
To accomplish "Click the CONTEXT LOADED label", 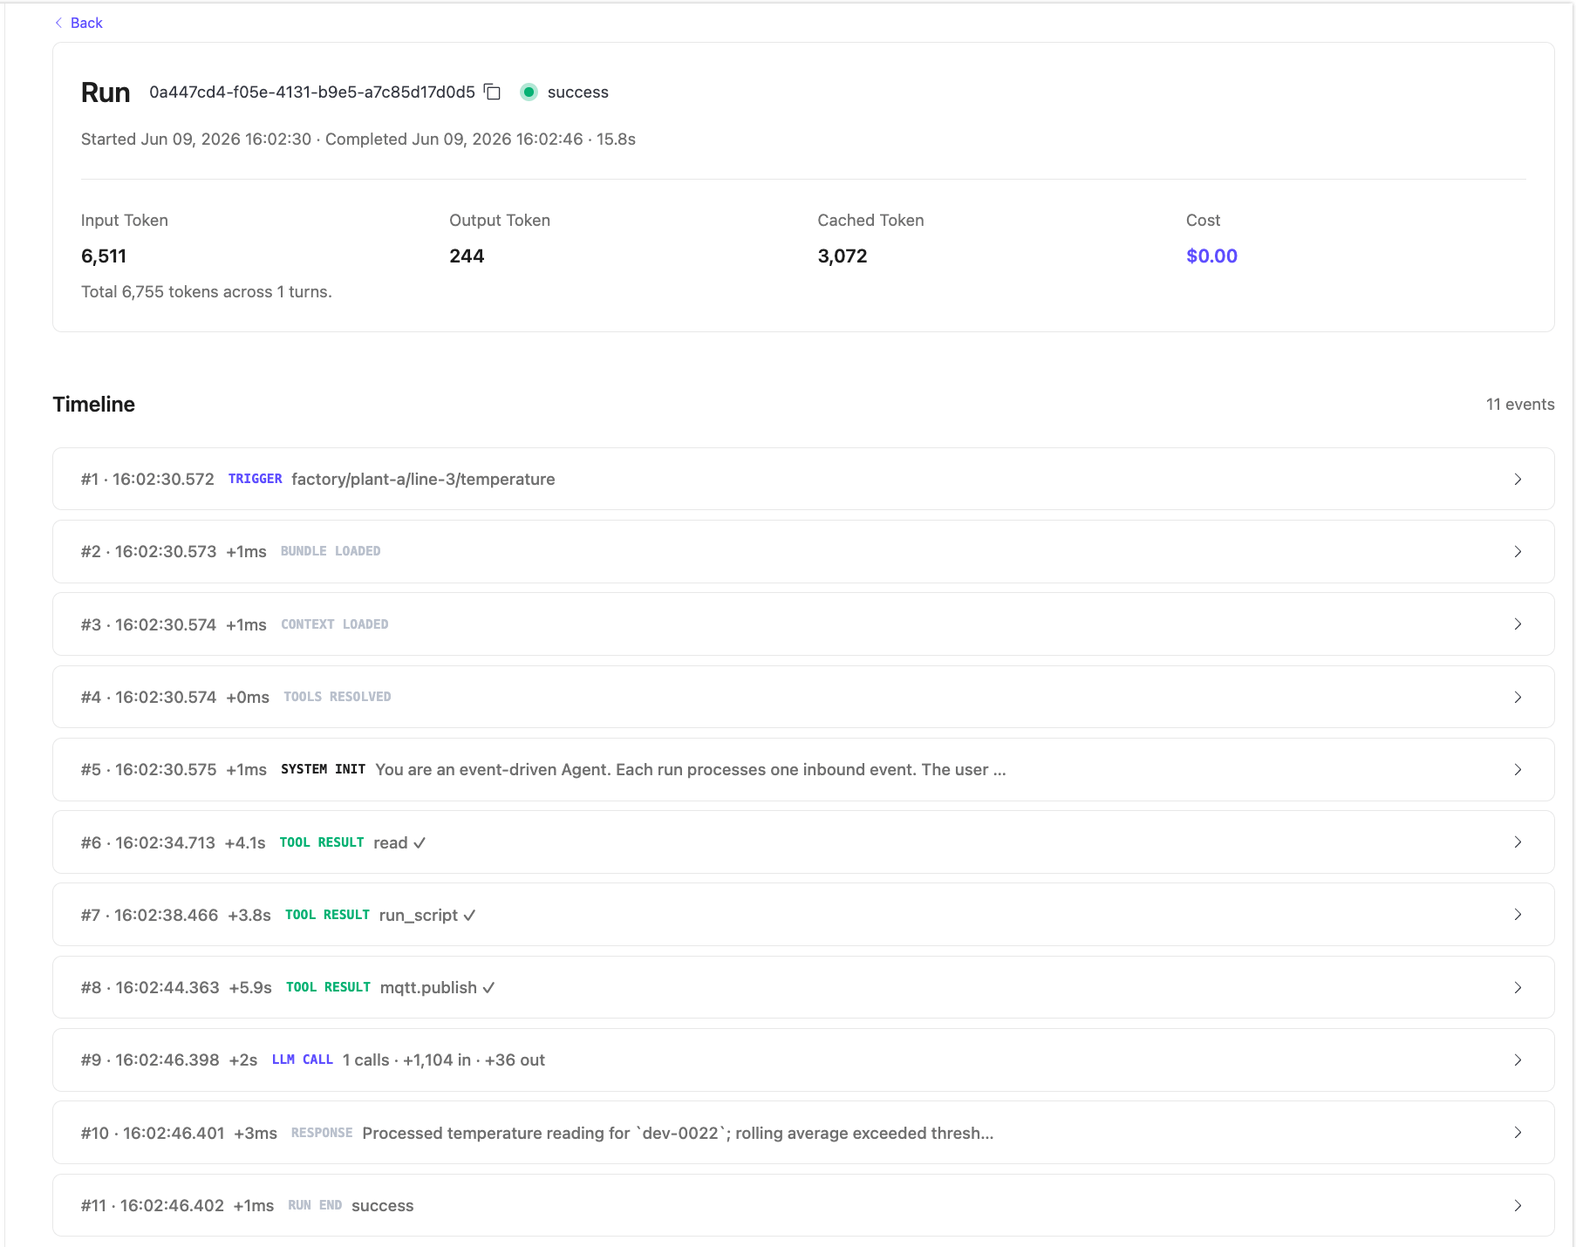I will point(334,624).
